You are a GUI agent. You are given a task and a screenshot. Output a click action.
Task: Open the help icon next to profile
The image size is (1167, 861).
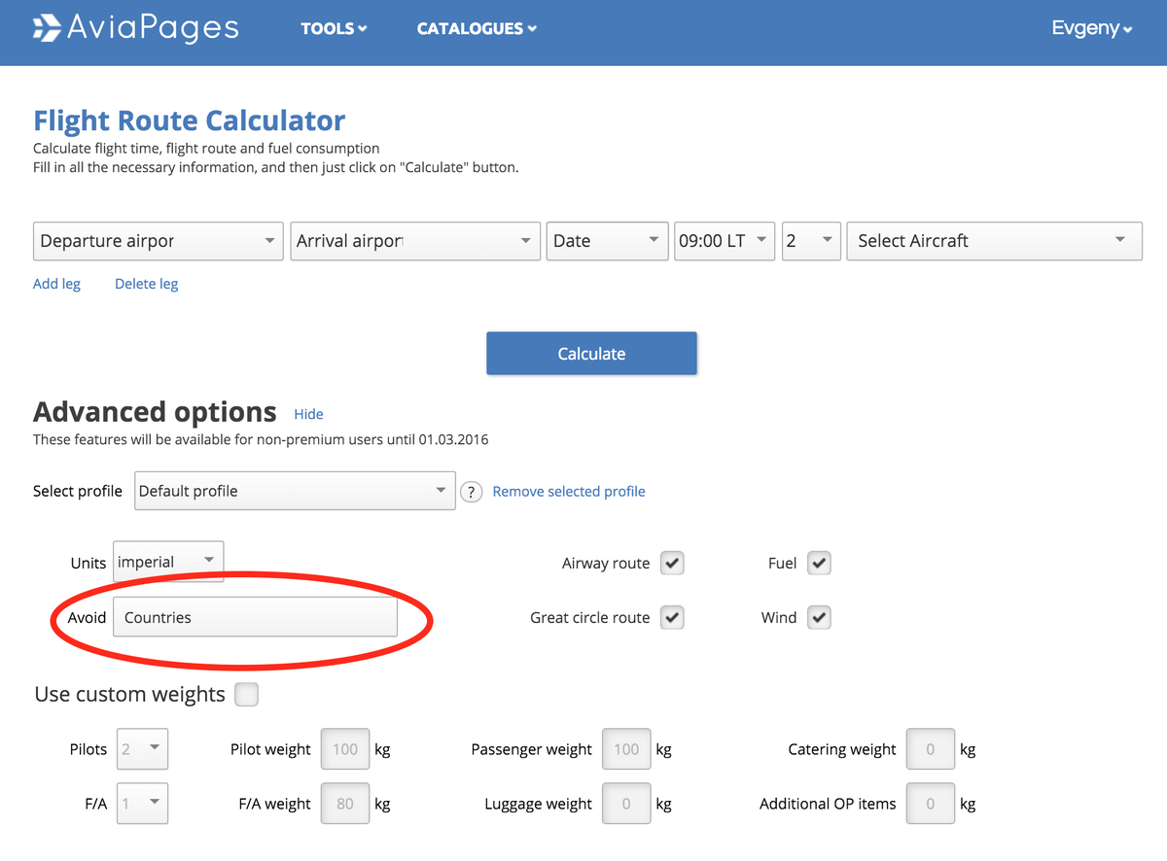pyautogui.click(x=472, y=492)
